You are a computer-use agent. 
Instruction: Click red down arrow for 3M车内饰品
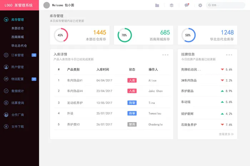222,80
